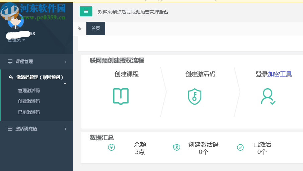Click the 创建激活码 step title in workflow

coord(200,74)
